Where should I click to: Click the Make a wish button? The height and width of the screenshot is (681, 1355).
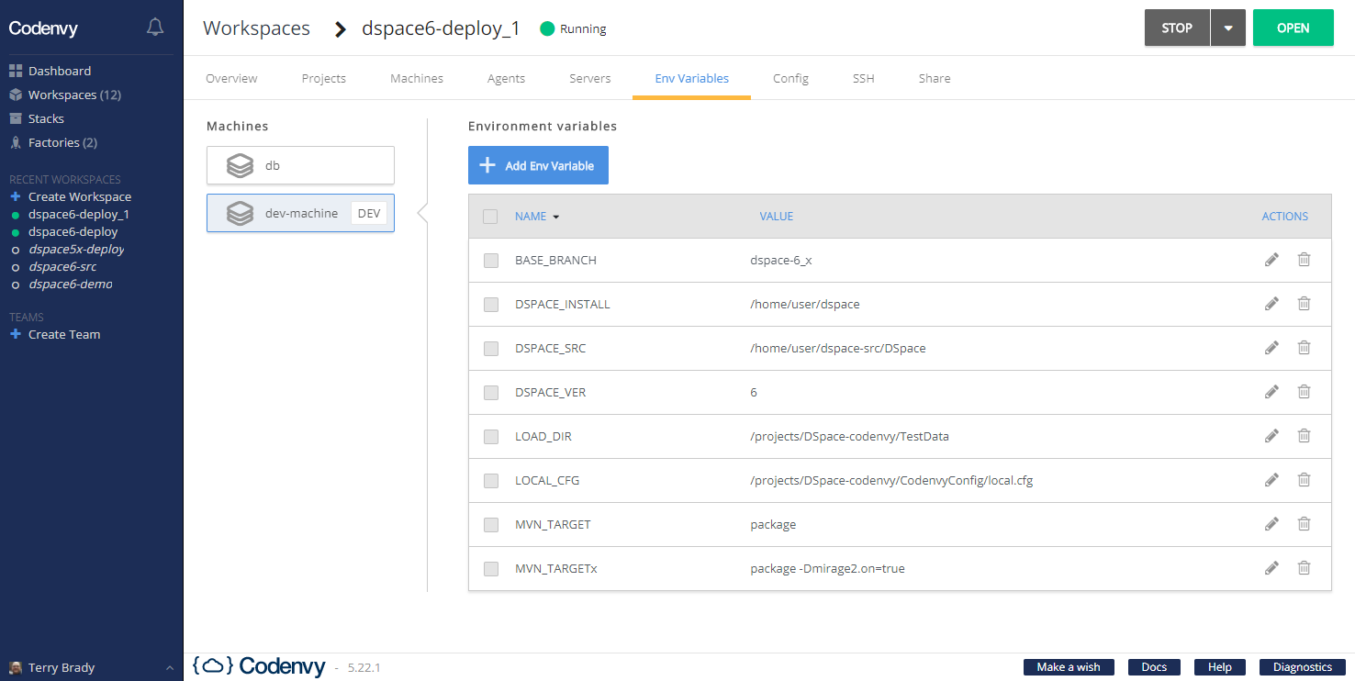click(x=1069, y=667)
